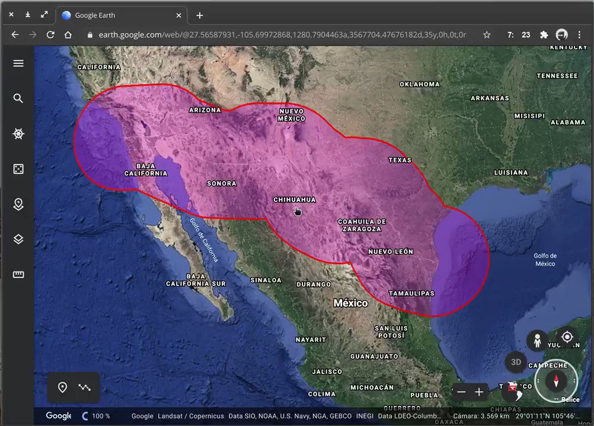Fly to my current location
Screen dimensions: 594x426
[x=567, y=337]
